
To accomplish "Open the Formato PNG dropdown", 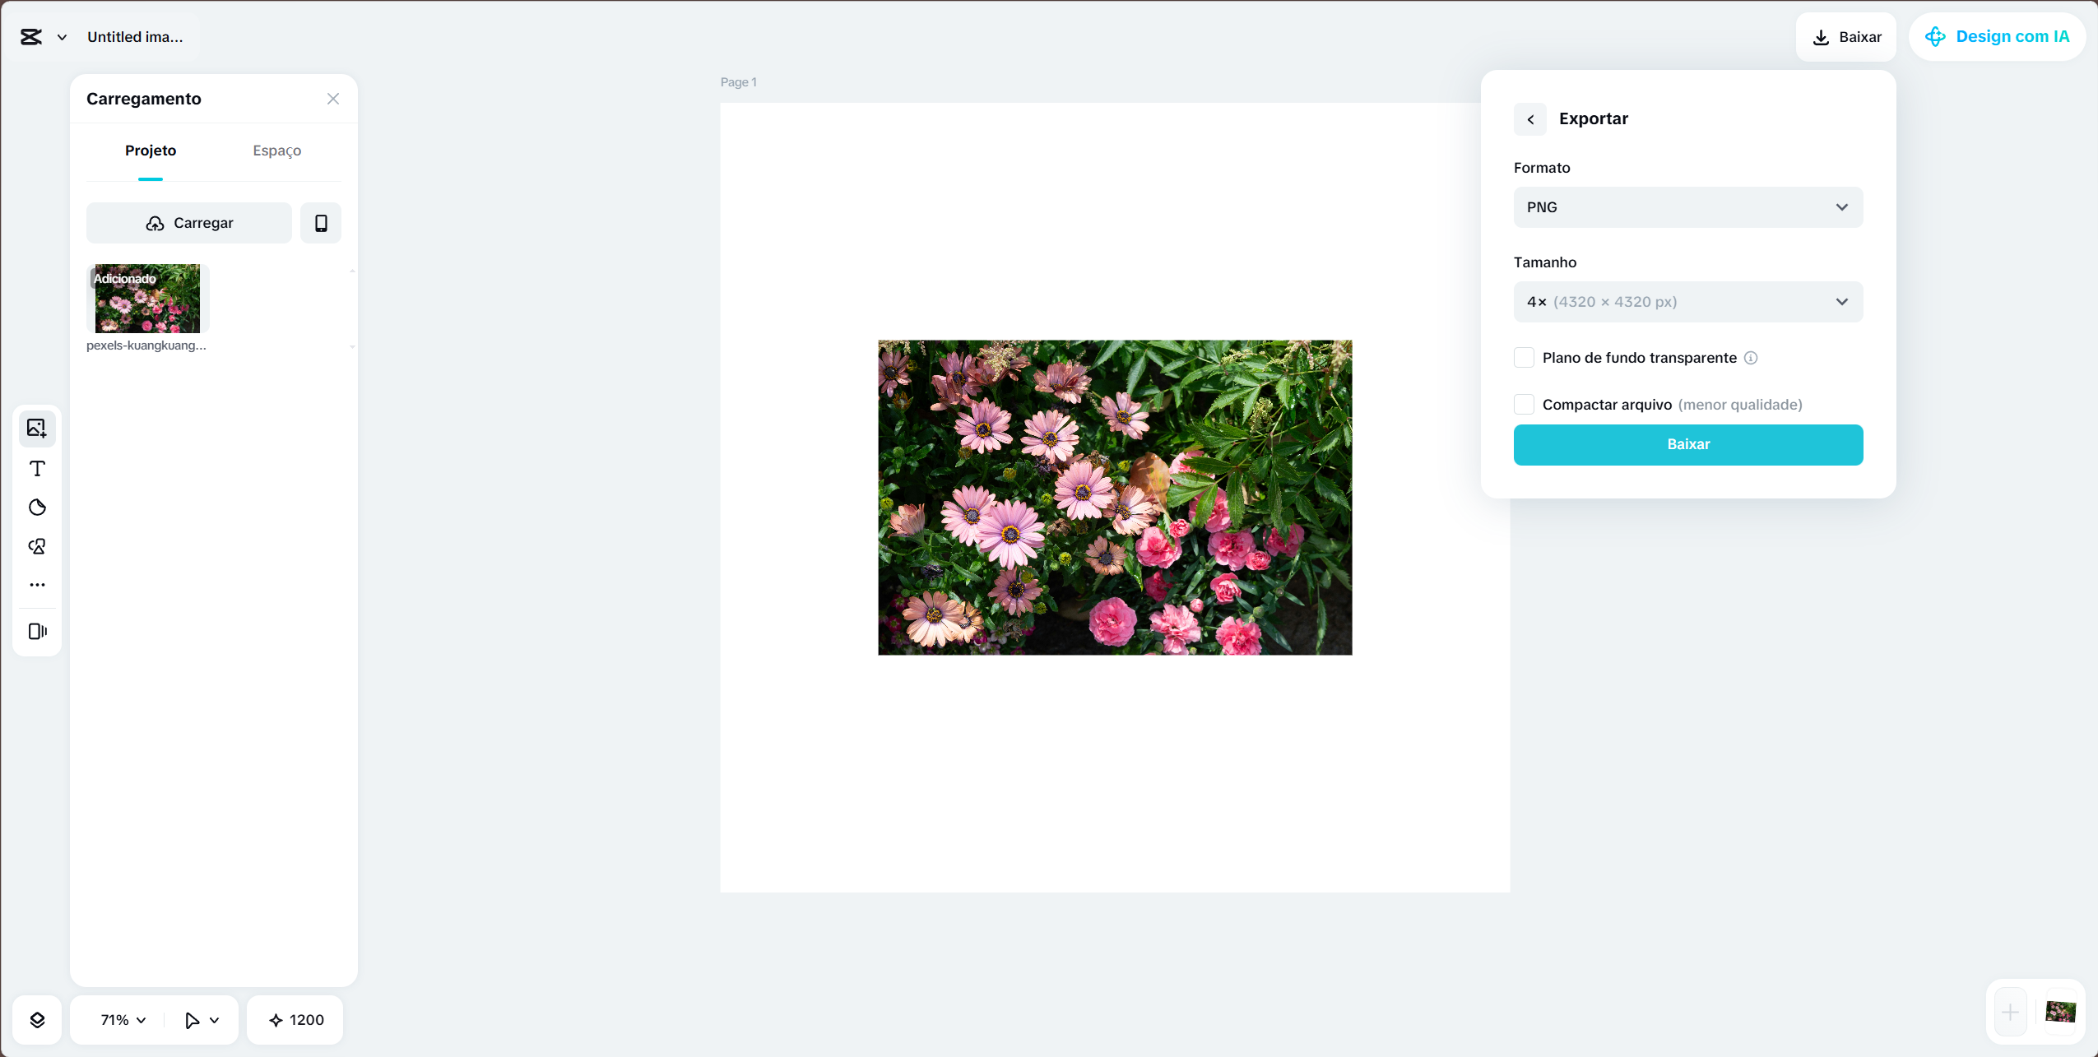I will [x=1687, y=207].
